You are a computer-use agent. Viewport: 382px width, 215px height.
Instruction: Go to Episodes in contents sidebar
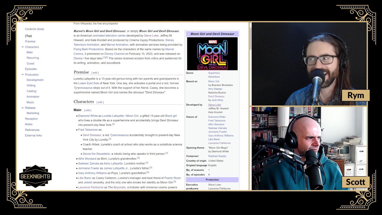tap(31, 69)
